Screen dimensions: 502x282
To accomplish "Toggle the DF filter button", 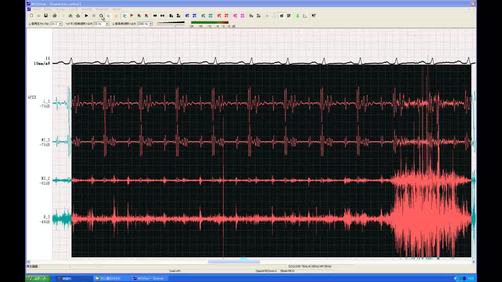I will (289, 16).
